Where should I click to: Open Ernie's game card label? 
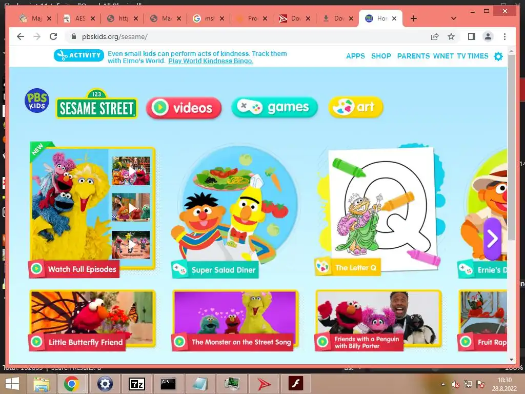pyautogui.click(x=482, y=269)
